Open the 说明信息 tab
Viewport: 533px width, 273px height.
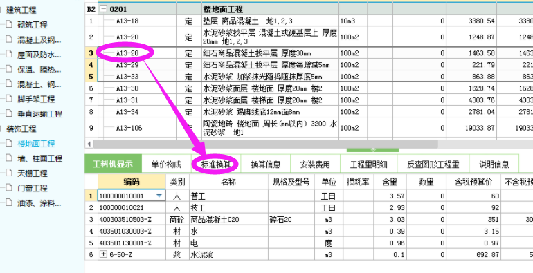(x=494, y=164)
